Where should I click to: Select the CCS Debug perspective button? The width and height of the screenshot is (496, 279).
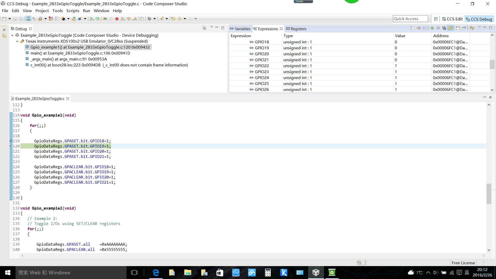[x=479, y=19]
